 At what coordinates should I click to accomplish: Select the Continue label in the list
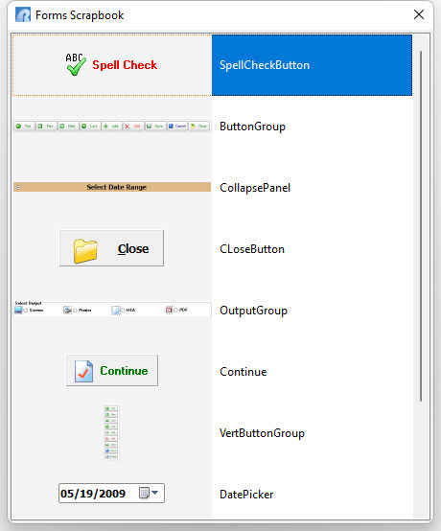point(243,372)
